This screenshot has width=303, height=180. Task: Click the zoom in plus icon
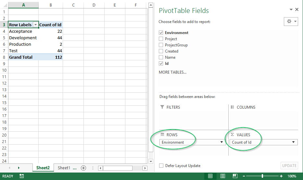pos(281,176)
